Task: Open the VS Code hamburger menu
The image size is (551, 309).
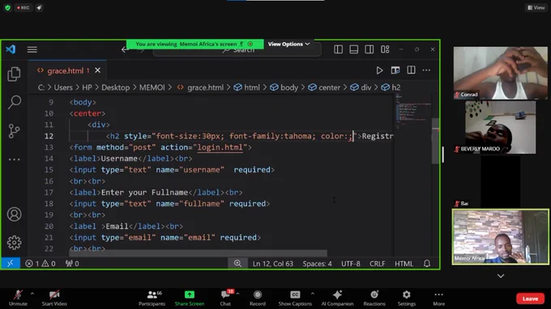Action: (32, 49)
